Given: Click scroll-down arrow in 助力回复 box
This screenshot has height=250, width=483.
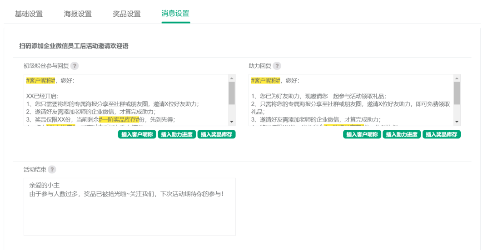Looking at the screenshot, I should pyautogui.click(x=457, y=122).
